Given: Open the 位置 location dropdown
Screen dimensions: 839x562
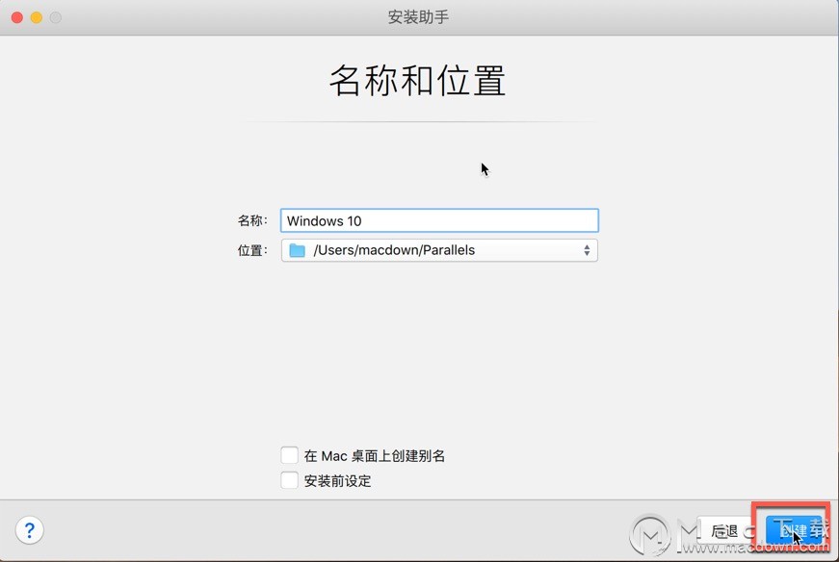Looking at the screenshot, I should click(x=439, y=250).
